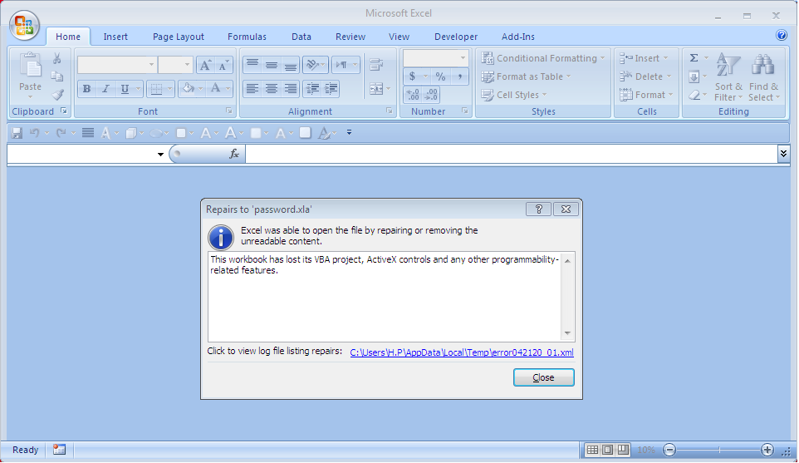Image resolution: width=799 pixels, height=463 pixels.
Task: Toggle Center text alignment
Action: 271,89
